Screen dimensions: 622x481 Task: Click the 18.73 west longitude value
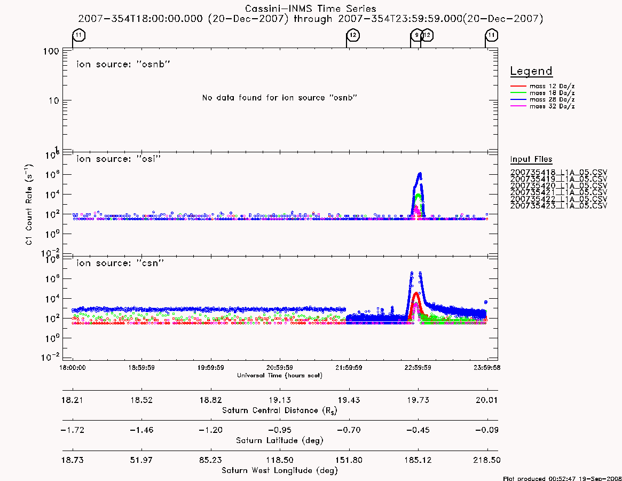click(73, 460)
